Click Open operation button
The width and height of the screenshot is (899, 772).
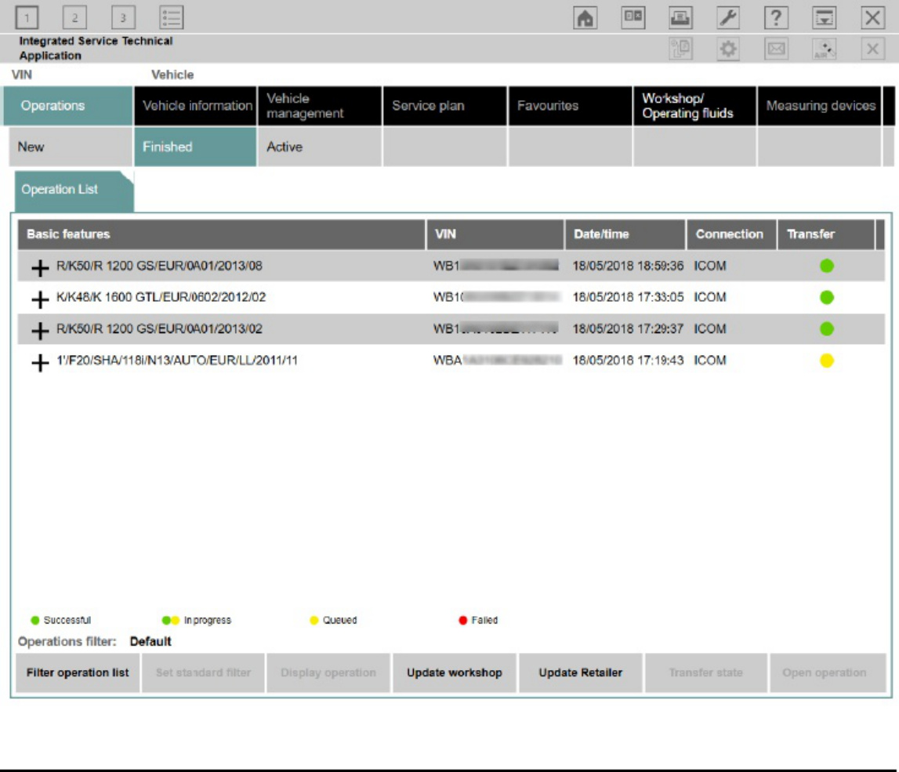(828, 672)
